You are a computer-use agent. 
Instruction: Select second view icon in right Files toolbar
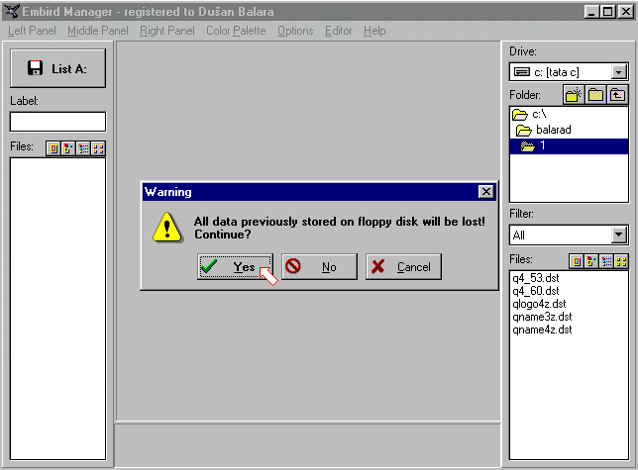pyautogui.click(x=591, y=261)
